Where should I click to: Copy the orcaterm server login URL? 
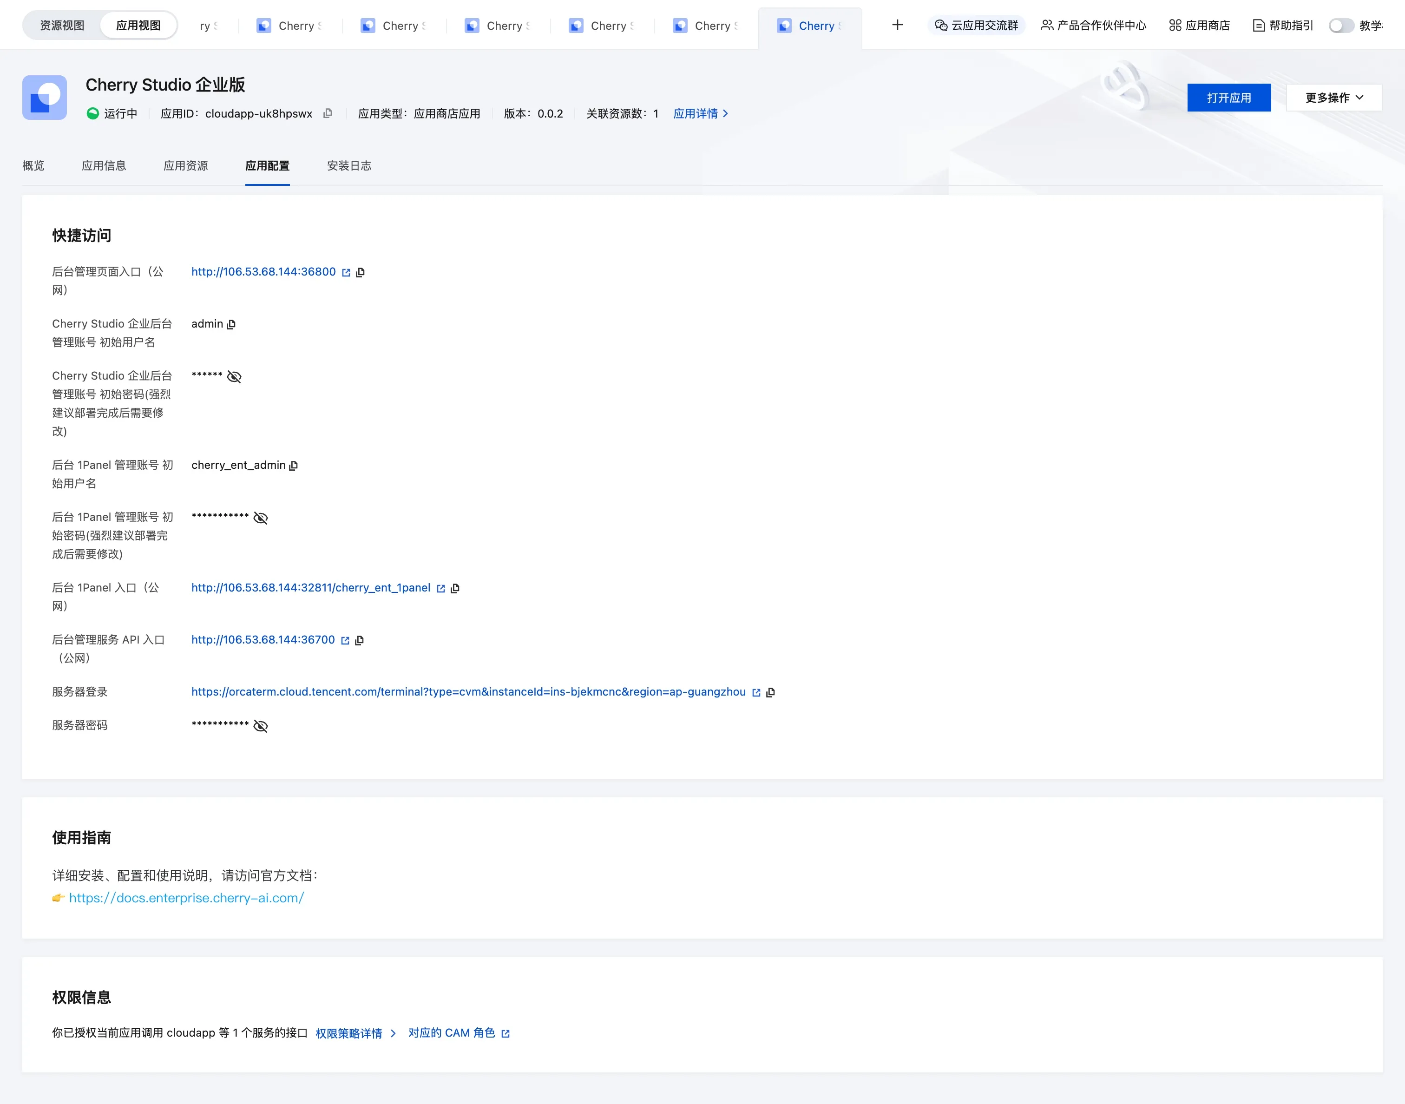point(770,692)
